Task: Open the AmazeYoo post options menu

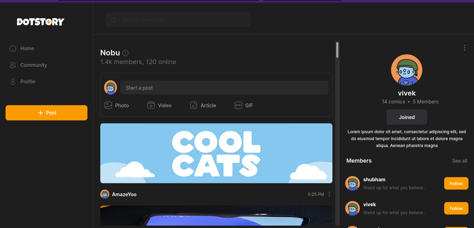Action: click(329, 194)
